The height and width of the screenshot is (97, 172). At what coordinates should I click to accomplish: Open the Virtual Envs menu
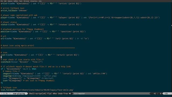[x=34, y=1]
